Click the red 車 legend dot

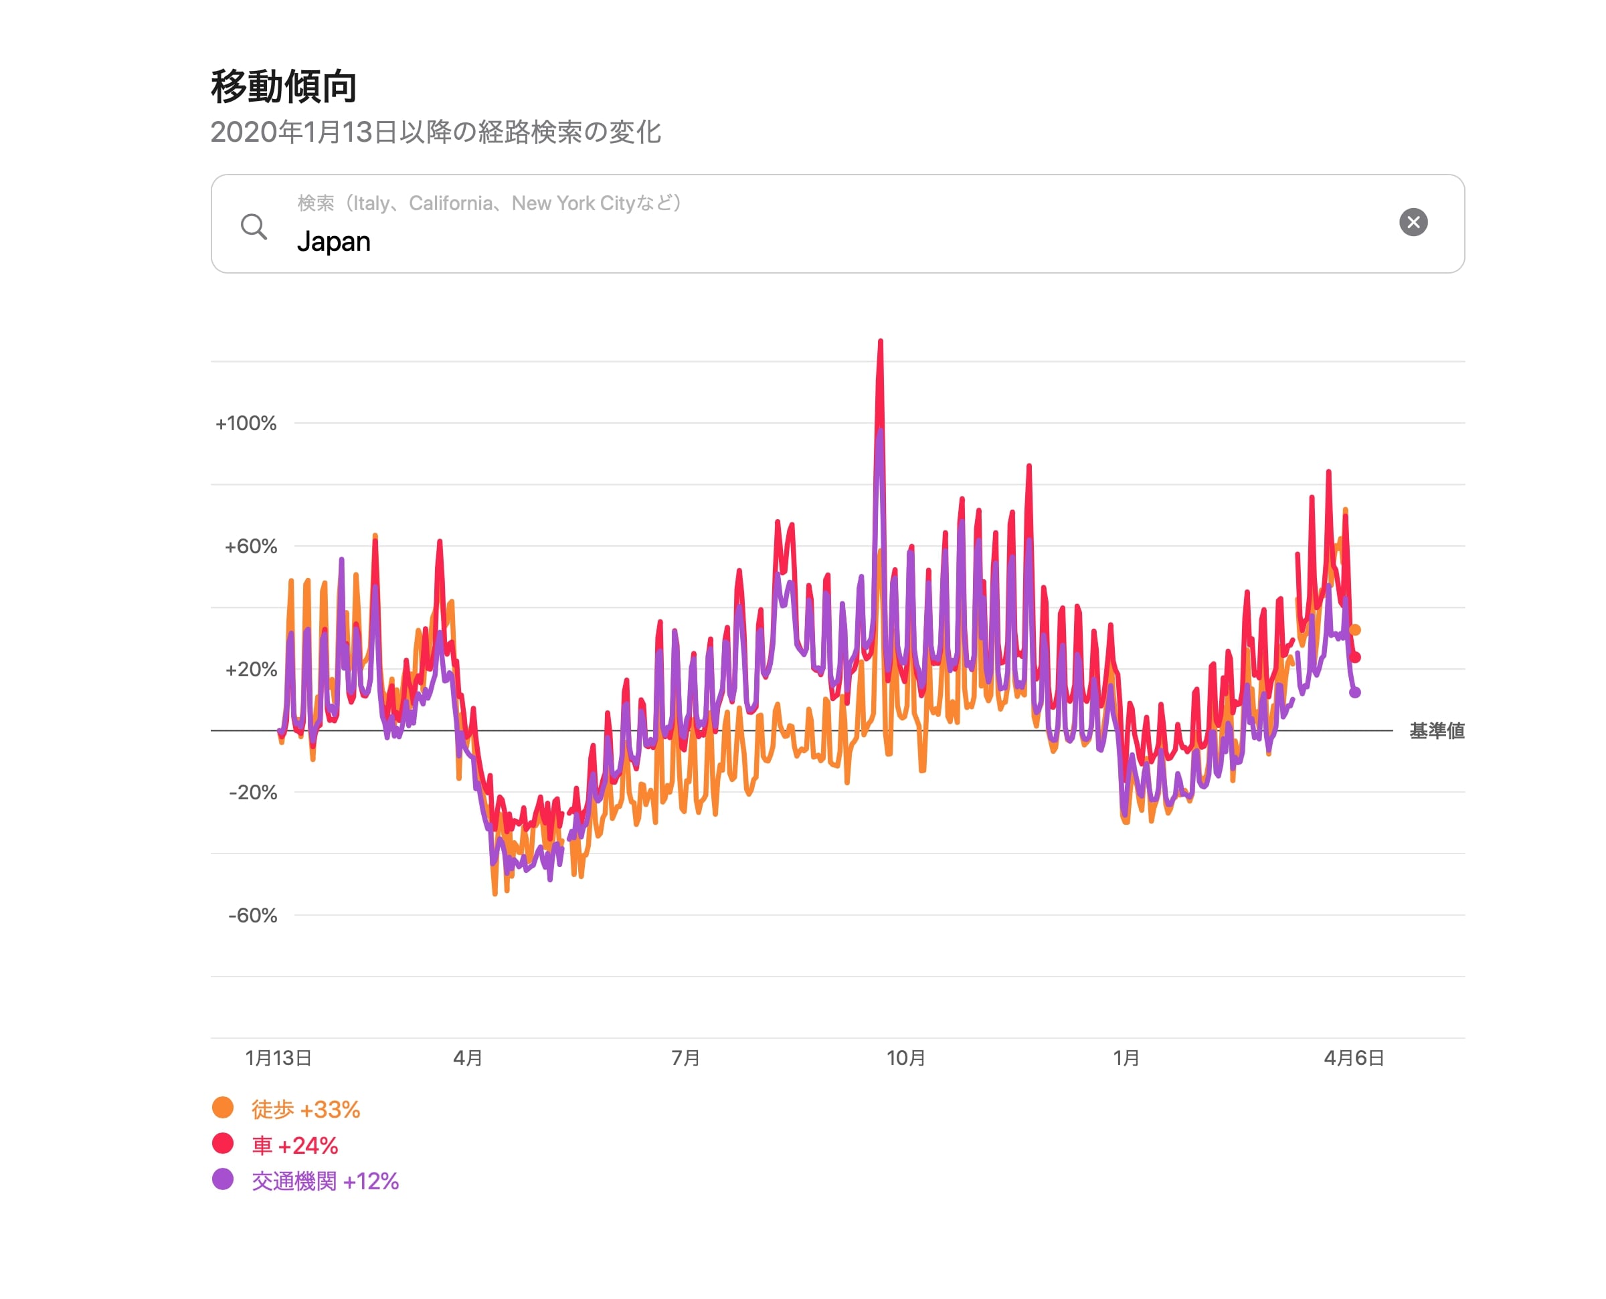pyautogui.click(x=223, y=1143)
